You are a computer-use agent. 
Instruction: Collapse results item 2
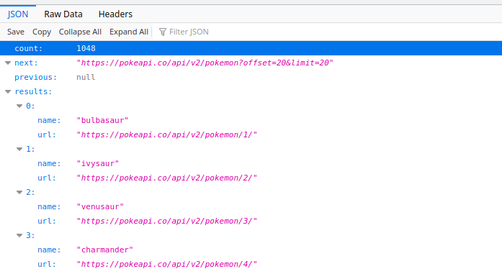click(x=19, y=193)
